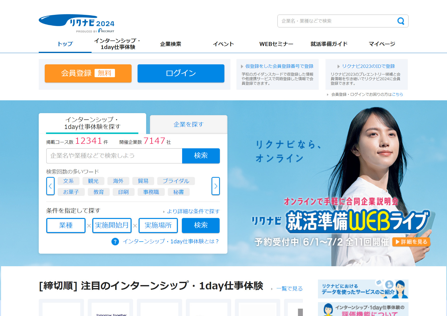The height and width of the screenshot is (316, 447).
Task: Select the 印刷 keyword tag
Action: click(124, 192)
